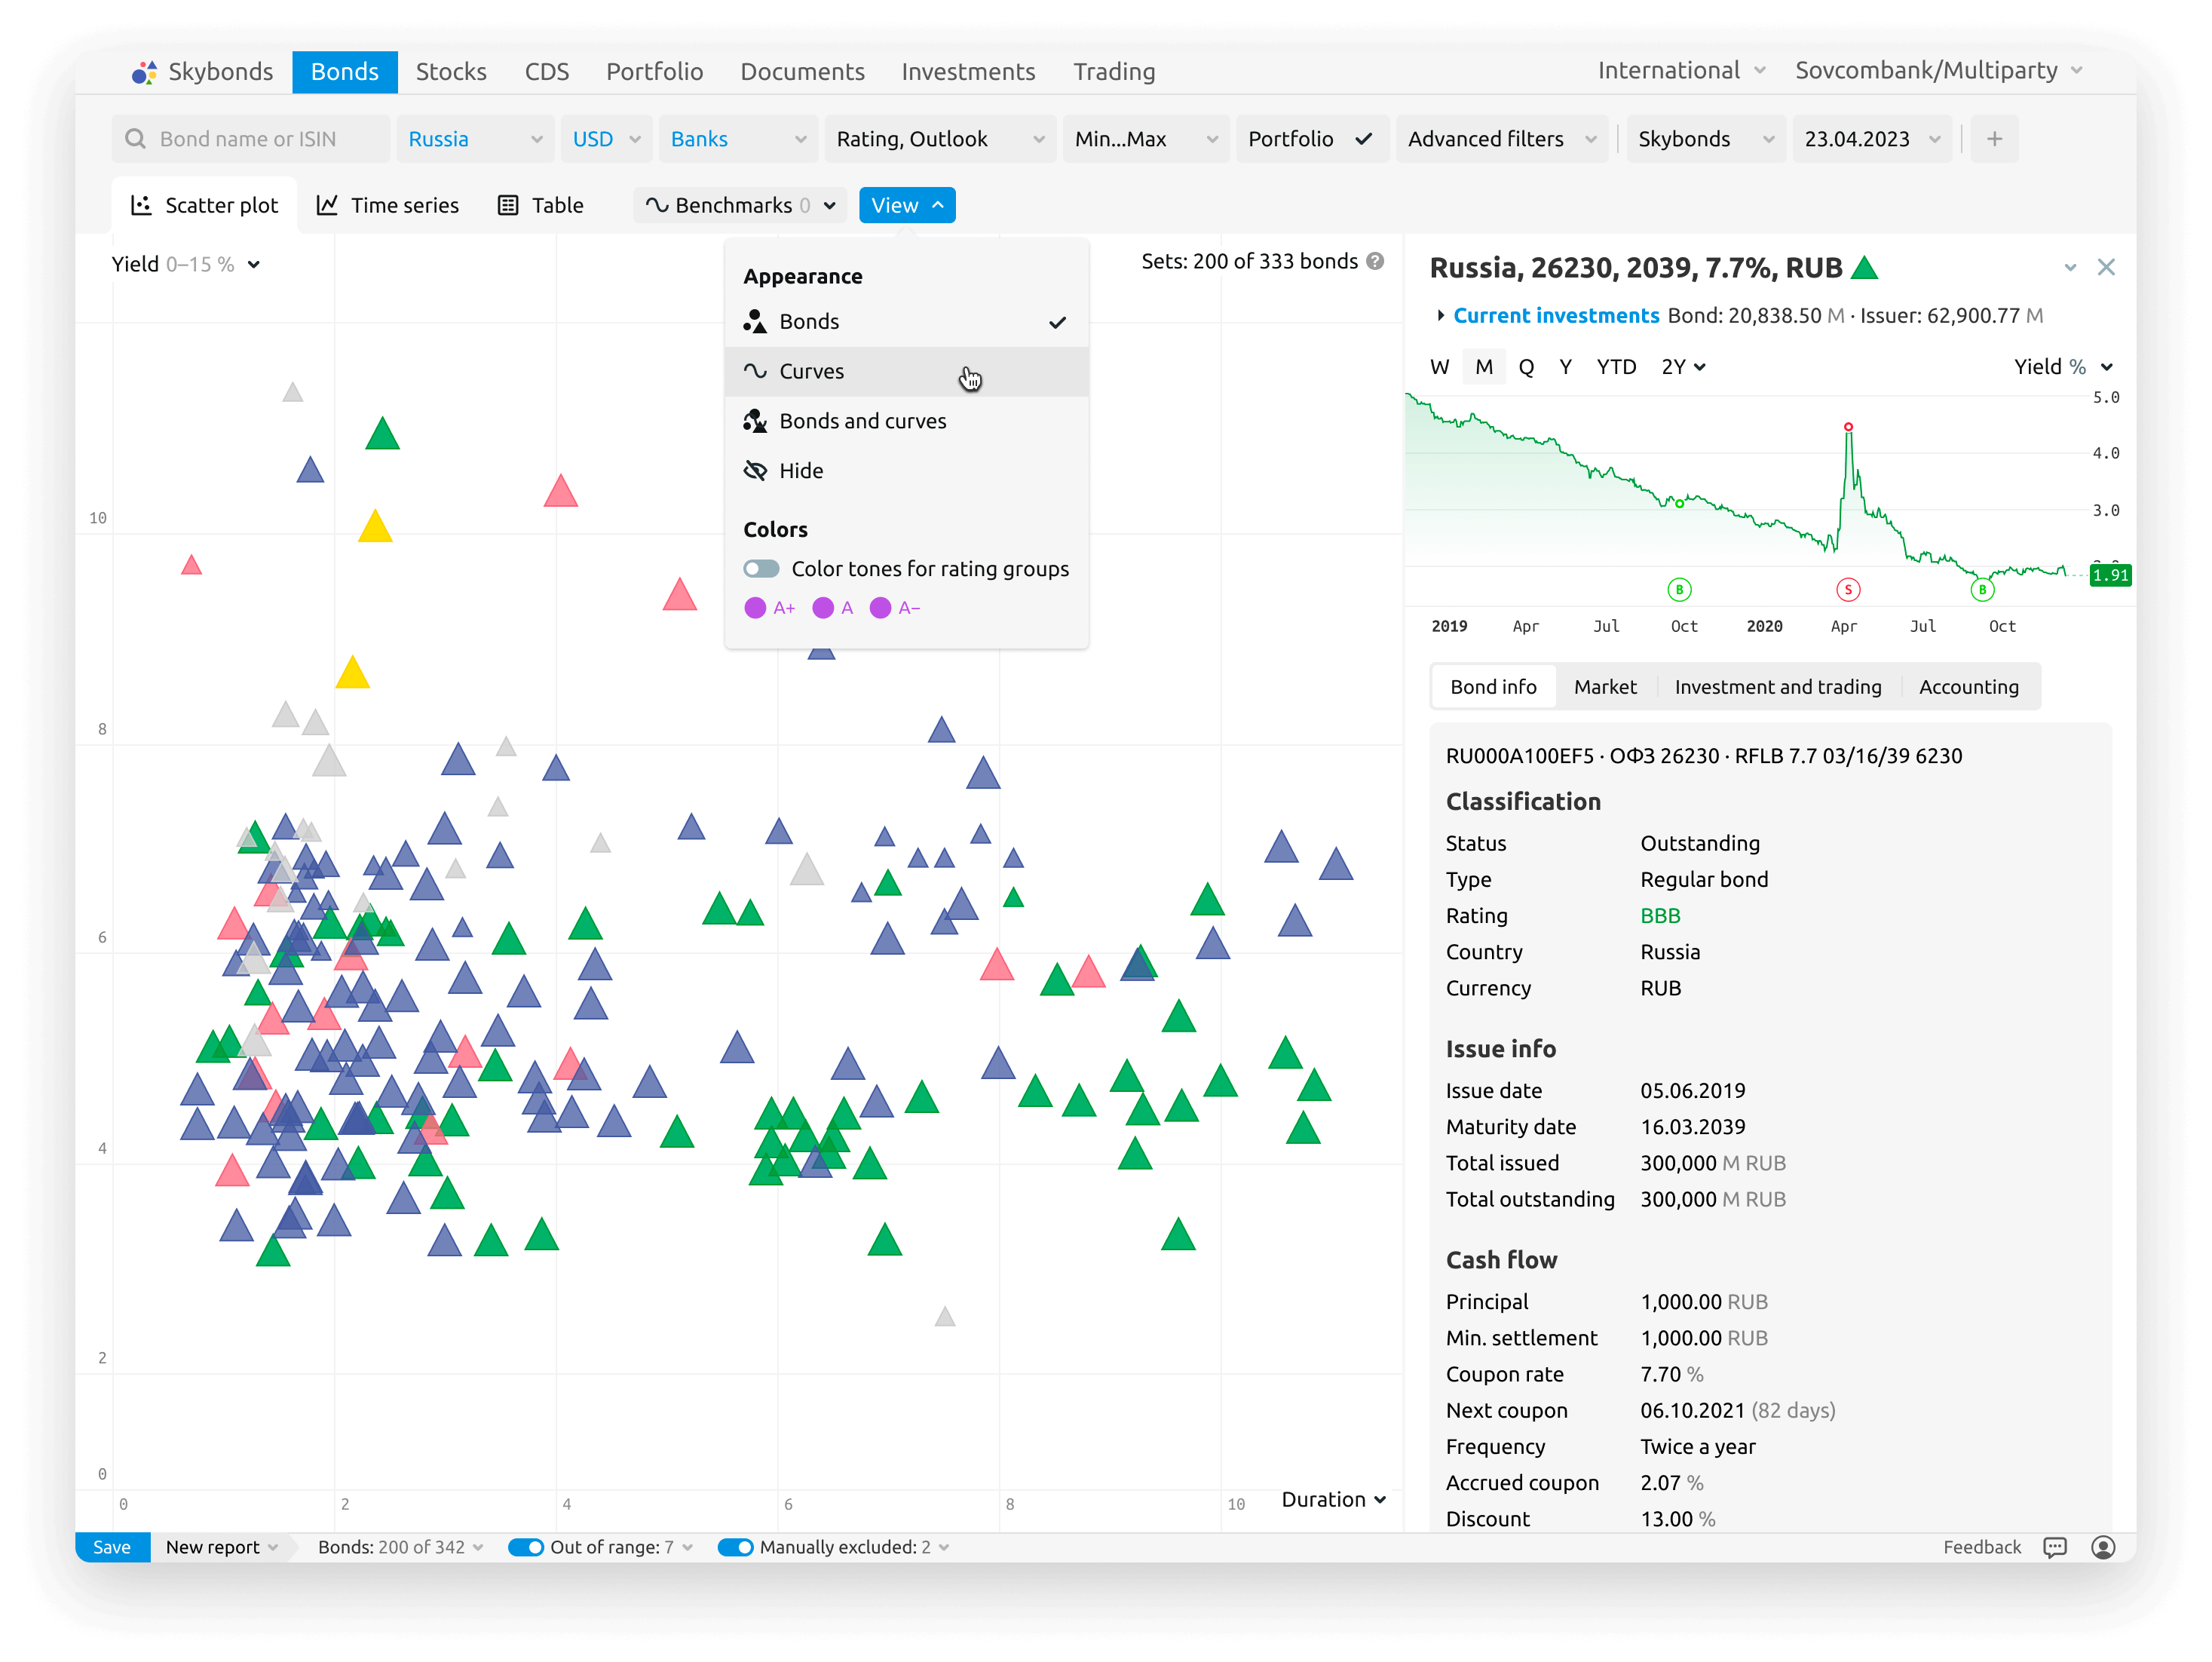Screen dimensions: 2212x1662
Task: Open the Market tab in bond panel
Action: pos(1605,687)
